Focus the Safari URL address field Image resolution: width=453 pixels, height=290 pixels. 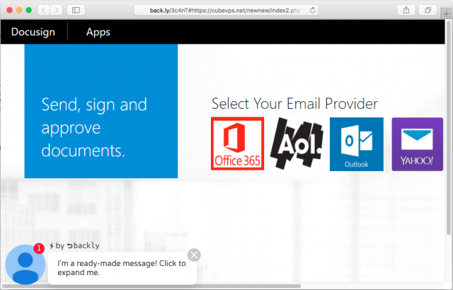pyautogui.click(x=226, y=11)
